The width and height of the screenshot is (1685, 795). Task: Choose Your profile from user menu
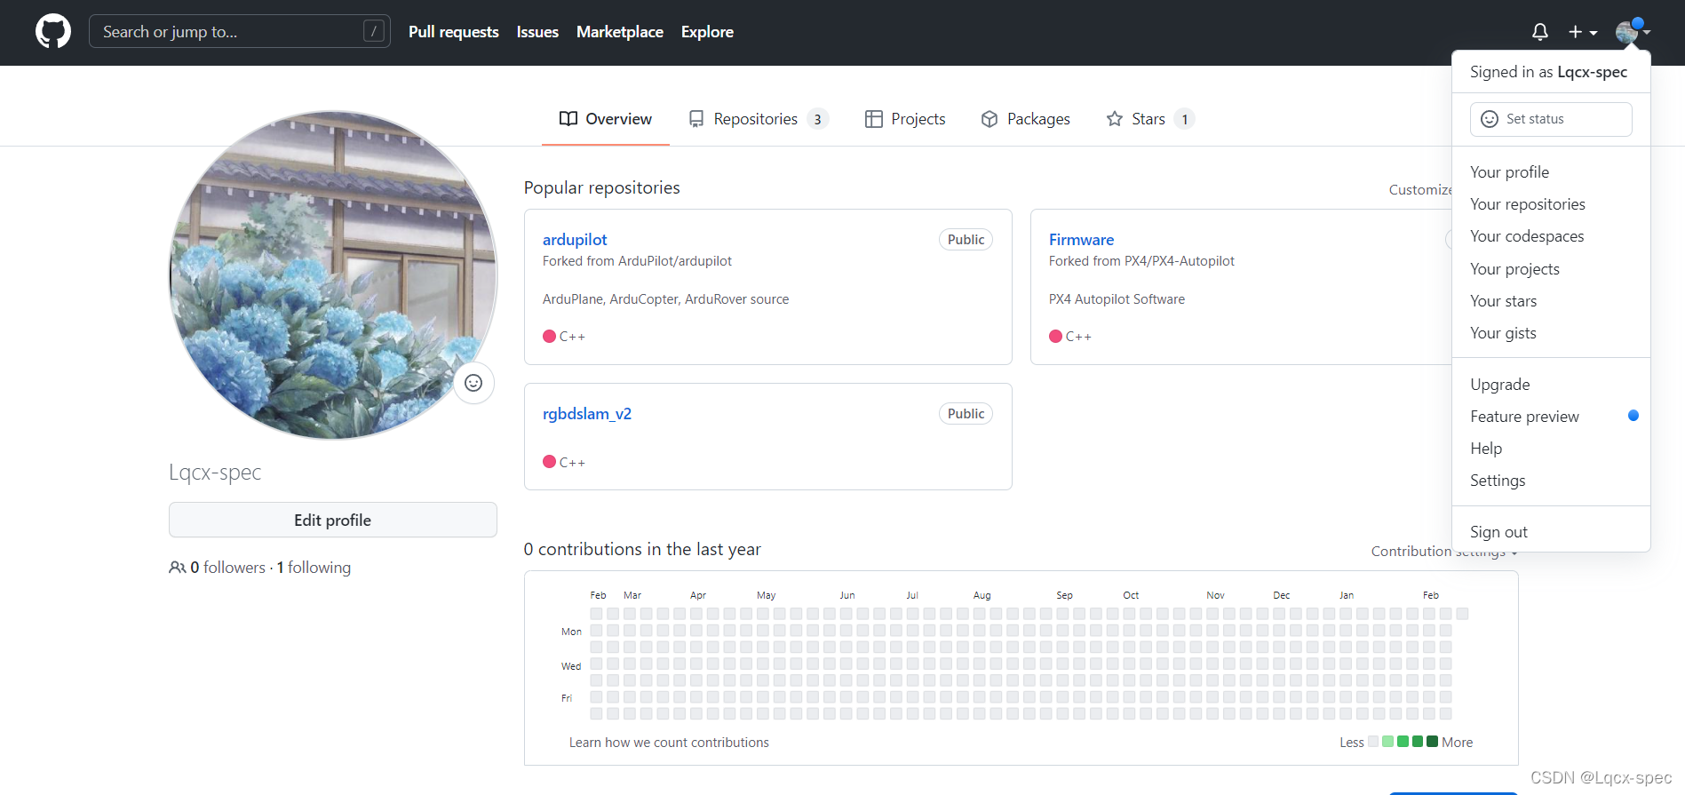click(1551, 172)
